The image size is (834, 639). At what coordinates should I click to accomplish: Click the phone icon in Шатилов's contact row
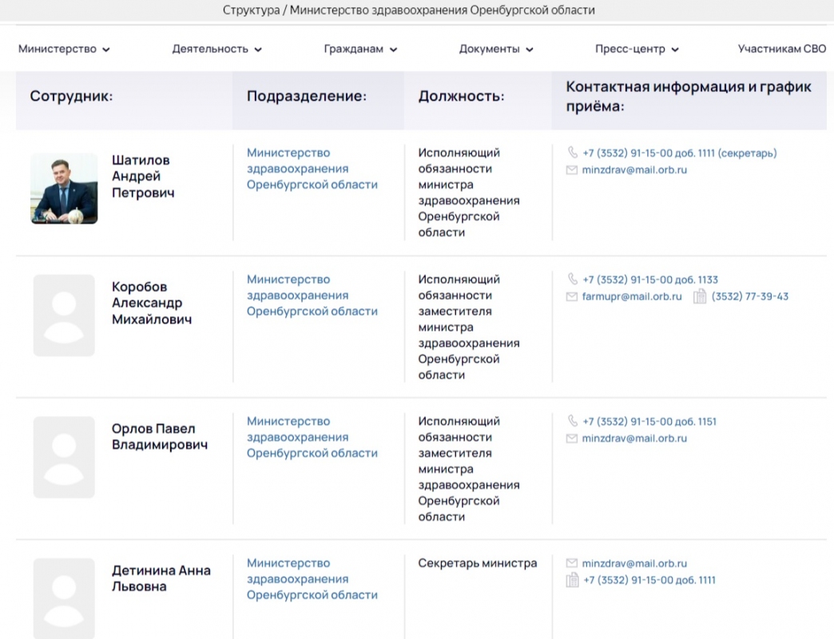573,153
